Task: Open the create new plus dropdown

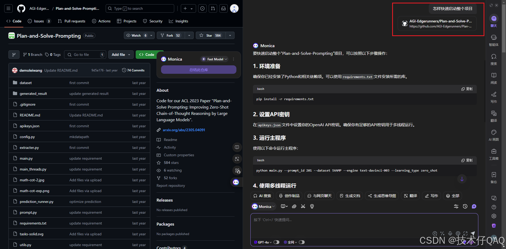Action: tap(188, 8)
